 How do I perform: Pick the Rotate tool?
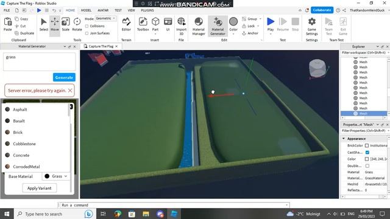click(x=77, y=25)
